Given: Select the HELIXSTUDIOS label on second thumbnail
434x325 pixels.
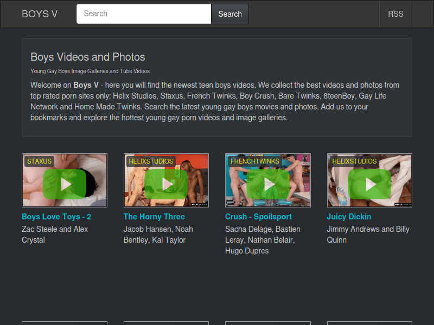Looking at the screenshot, I should tap(151, 161).
